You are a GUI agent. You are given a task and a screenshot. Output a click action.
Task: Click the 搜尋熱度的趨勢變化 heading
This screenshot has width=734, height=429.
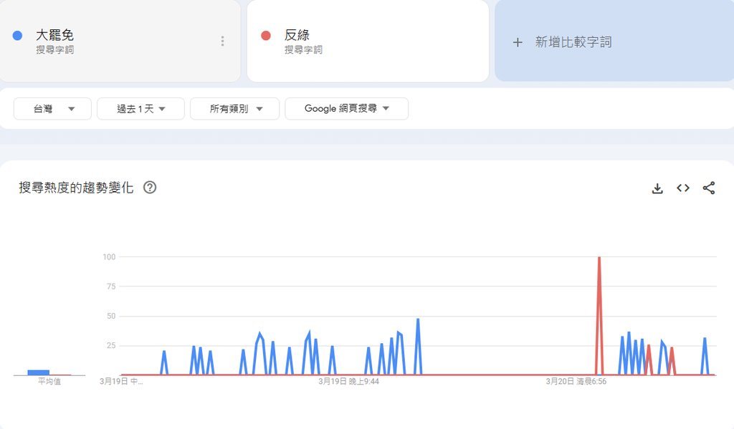click(76, 188)
